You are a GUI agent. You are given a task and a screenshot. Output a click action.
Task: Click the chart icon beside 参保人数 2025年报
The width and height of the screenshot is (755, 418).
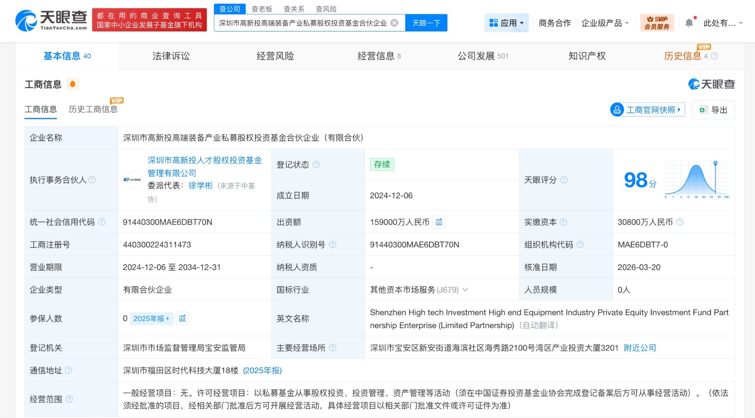tap(182, 318)
